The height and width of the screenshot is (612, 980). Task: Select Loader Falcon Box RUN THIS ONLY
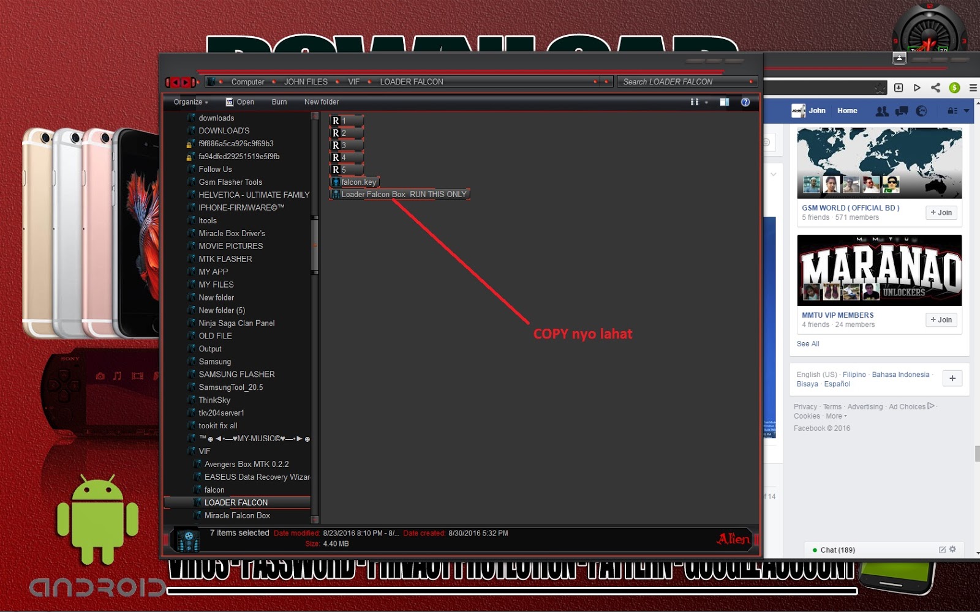[x=399, y=194]
